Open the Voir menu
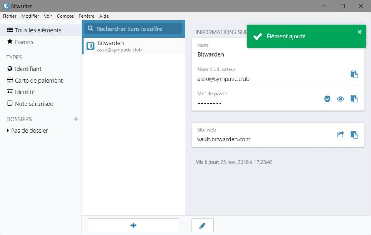371x235 pixels. [48, 16]
